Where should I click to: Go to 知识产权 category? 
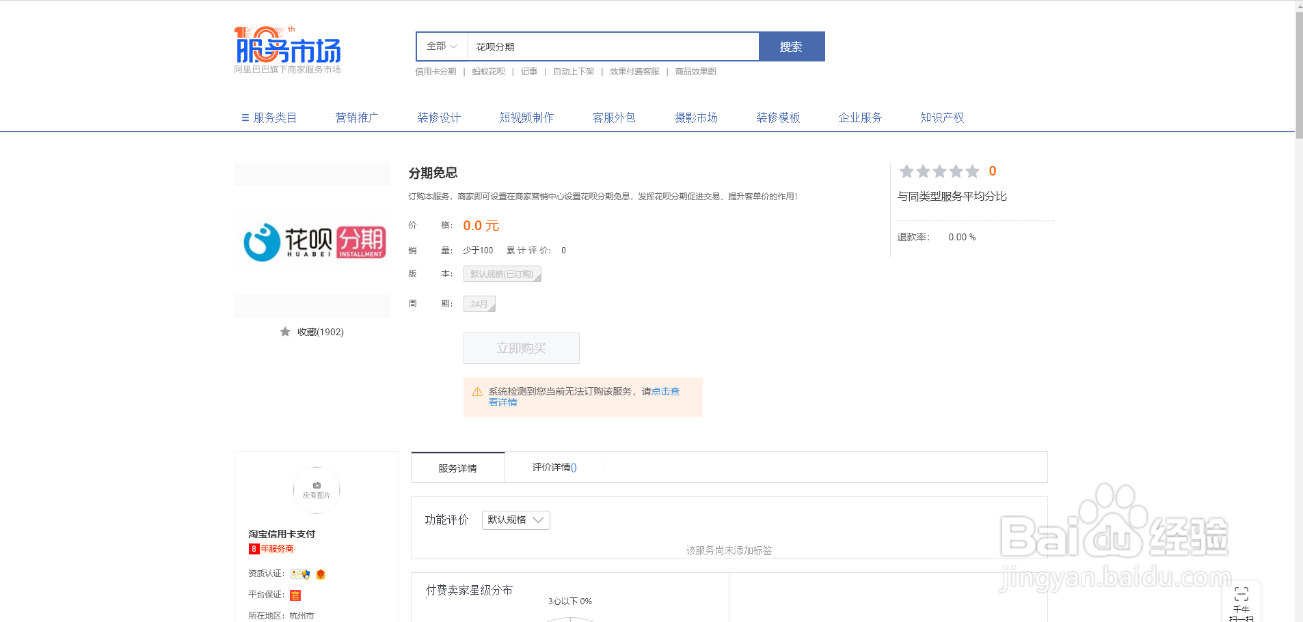coord(942,117)
